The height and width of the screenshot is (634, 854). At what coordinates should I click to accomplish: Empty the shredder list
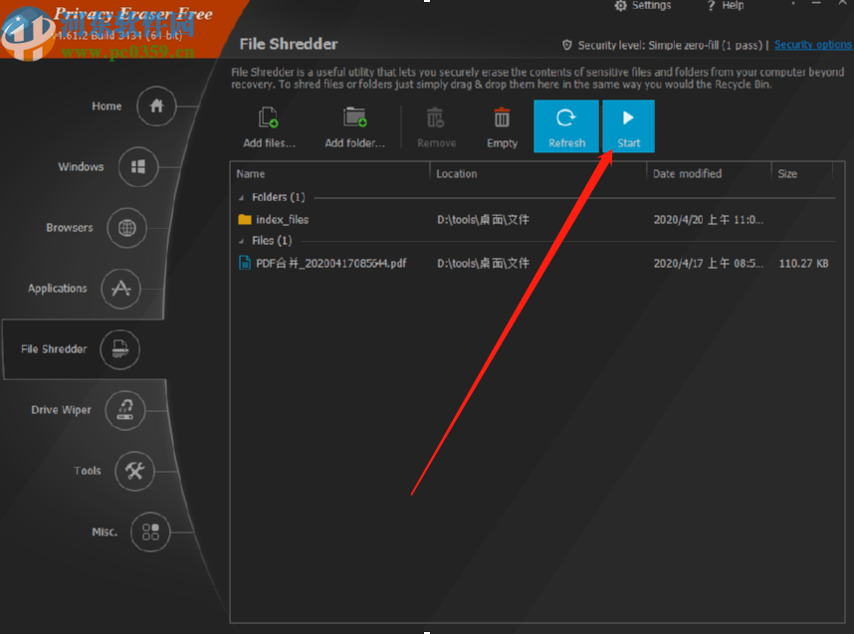tap(503, 127)
